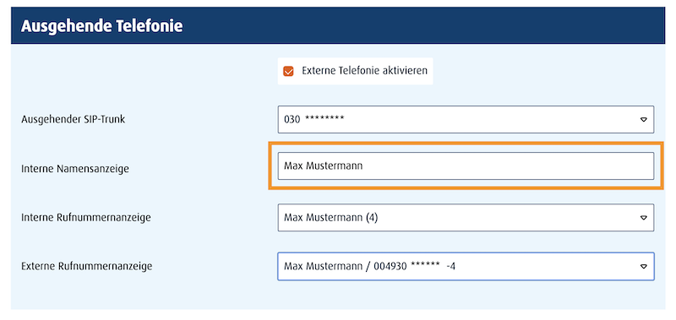Viewport: 676px width, 320px height.
Task: Click the 'Externe Telefonie aktivieren' label text
Action: point(365,70)
